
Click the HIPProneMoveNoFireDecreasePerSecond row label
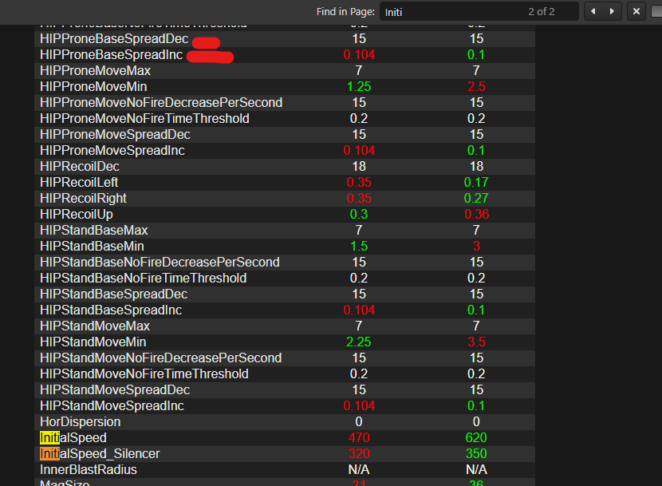tap(161, 102)
